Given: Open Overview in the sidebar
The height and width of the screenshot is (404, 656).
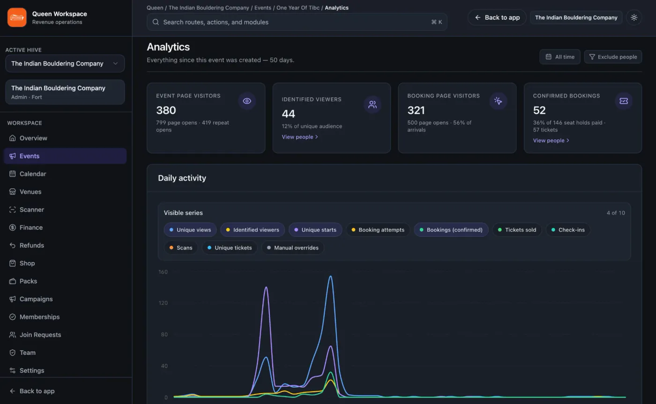Looking at the screenshot, I should click(x=65, y=138).
